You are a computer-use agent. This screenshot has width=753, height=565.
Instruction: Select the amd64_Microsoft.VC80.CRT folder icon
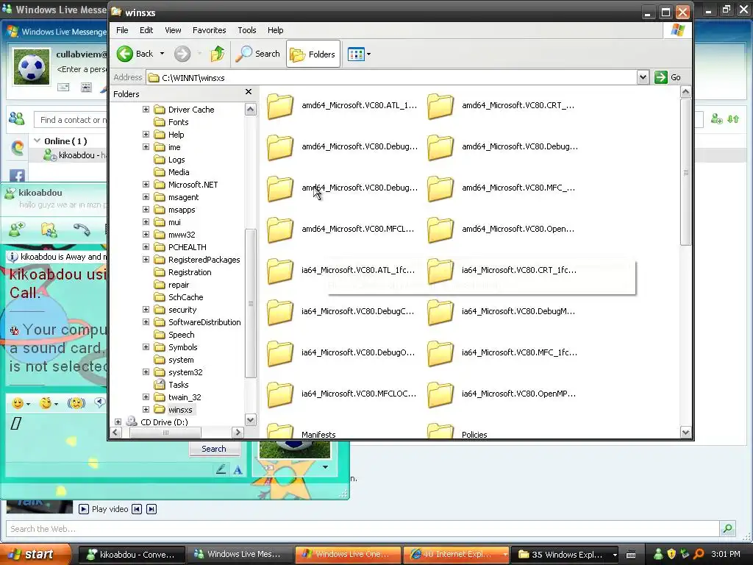point(440,106)
